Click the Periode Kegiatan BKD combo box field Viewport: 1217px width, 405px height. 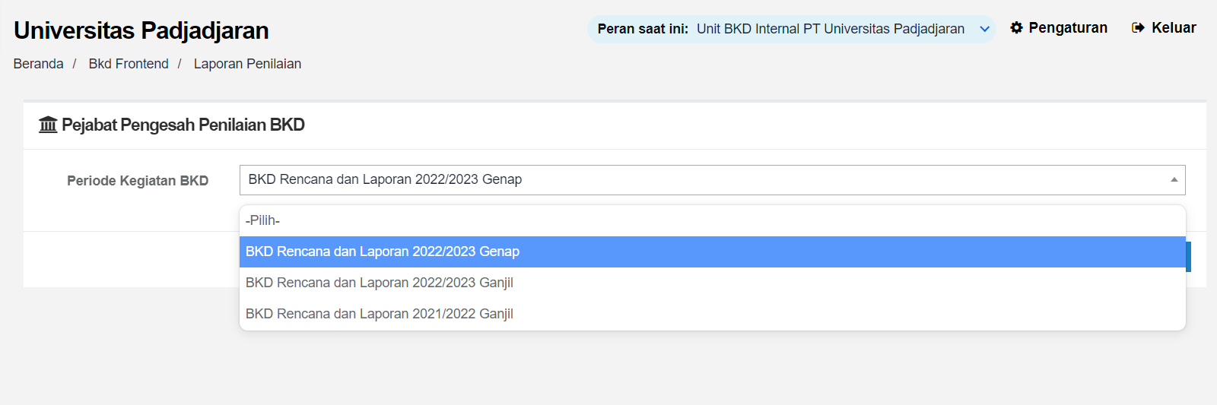(712, 180)
